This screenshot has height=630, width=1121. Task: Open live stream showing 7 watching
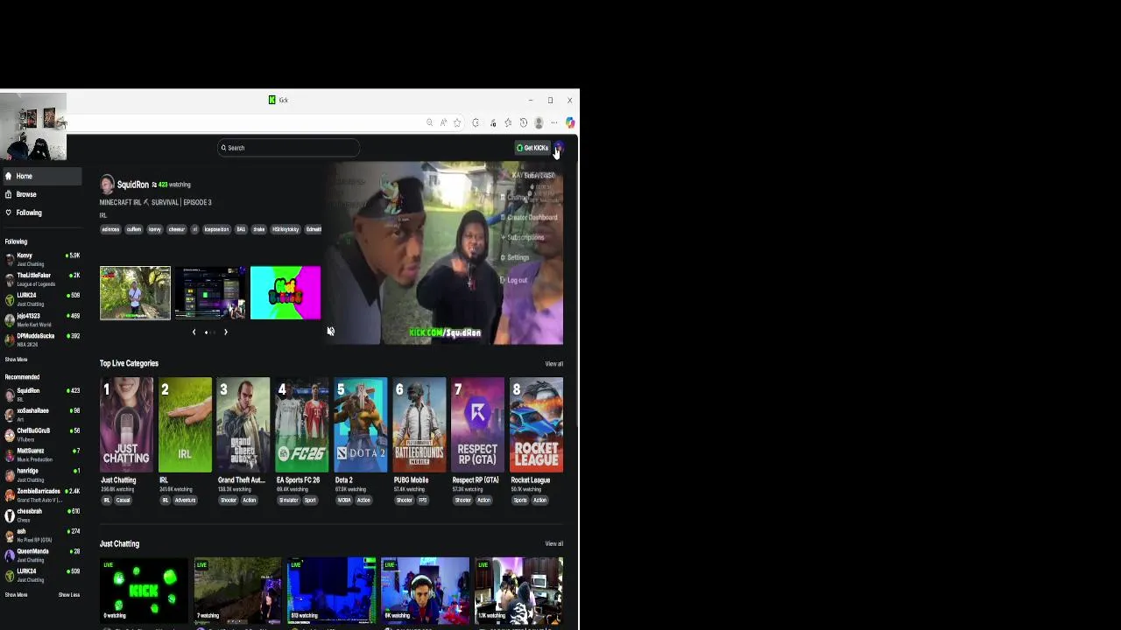(237, 589)
